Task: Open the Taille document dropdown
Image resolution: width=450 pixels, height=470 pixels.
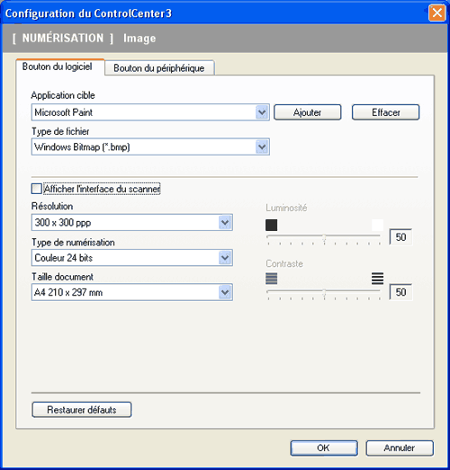Action: click(x=225, y=292)
